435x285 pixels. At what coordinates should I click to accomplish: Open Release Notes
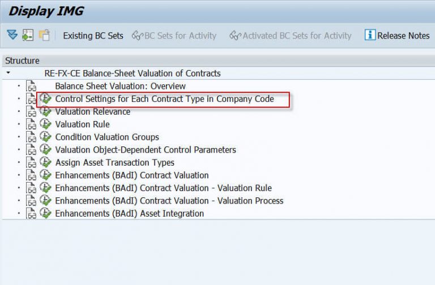click(403, 36)
